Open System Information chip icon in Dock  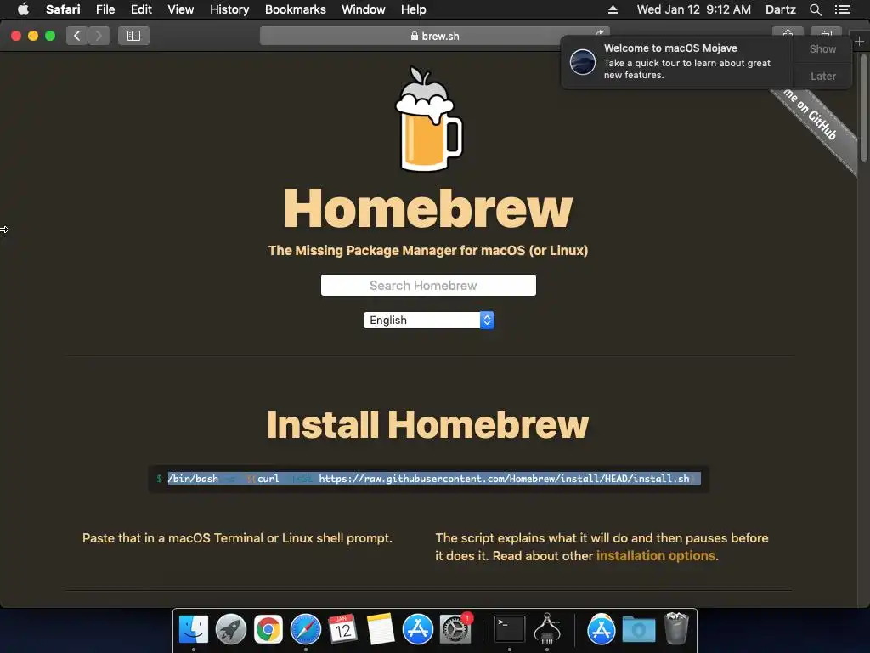547,629
